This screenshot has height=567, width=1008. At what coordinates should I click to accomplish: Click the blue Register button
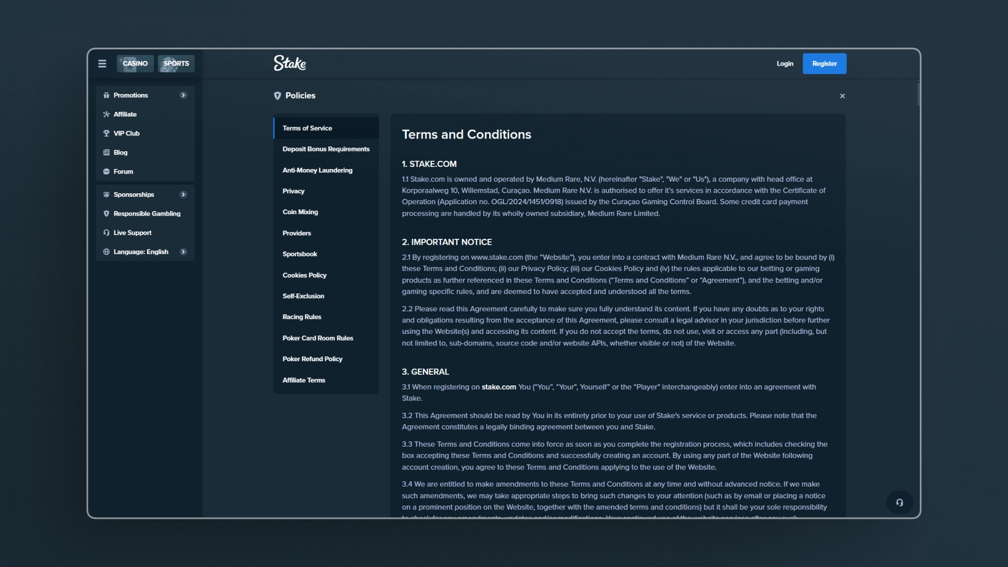[x=824, y=64]
